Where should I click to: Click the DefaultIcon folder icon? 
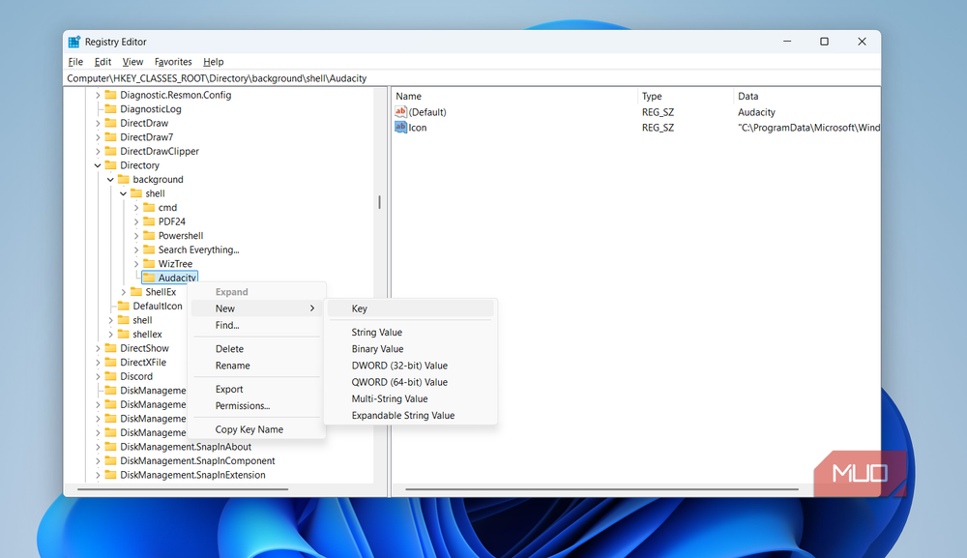click(x=124, y=306)
